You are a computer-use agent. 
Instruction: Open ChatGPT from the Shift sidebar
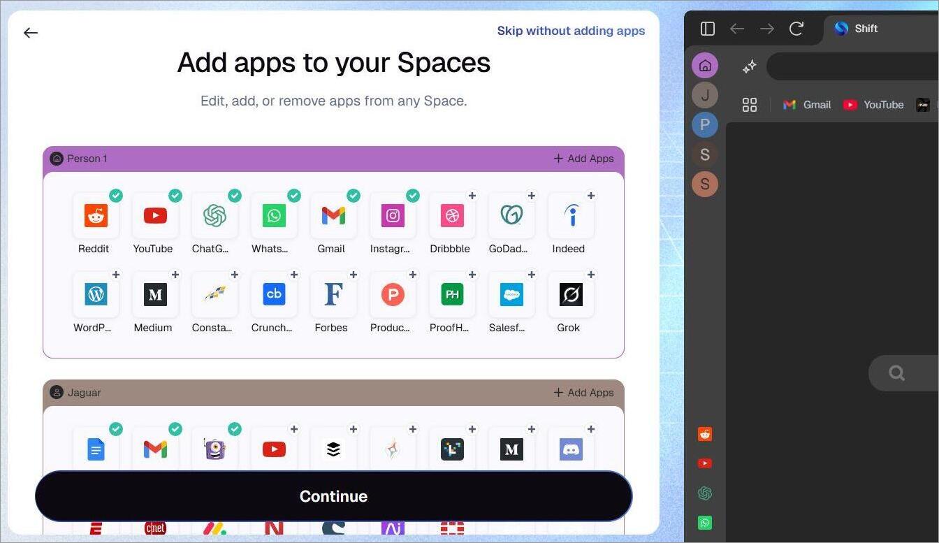coord(705,493)
